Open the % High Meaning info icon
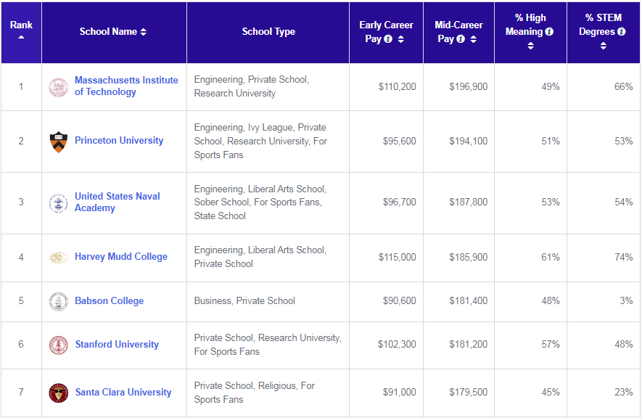Viewport: 642px width, 418px height. click(549, 31)
